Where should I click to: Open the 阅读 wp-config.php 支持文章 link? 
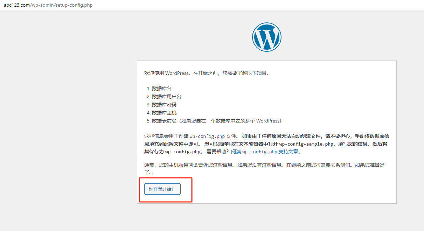click(265, 152)
